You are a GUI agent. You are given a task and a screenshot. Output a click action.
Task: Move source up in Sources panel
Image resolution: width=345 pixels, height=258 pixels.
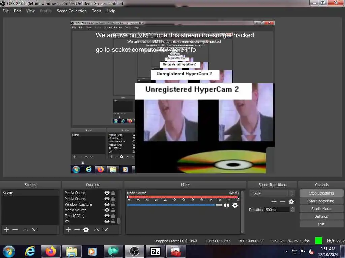(96, 230)
